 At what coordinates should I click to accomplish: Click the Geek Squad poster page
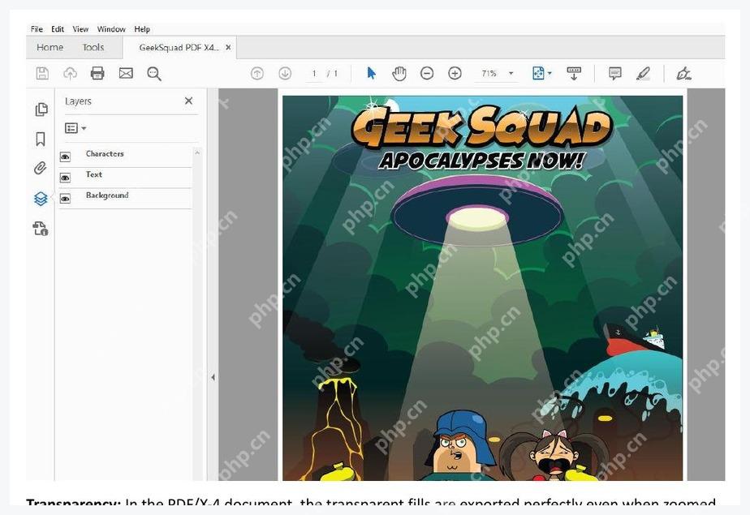(x=483, y=288)
